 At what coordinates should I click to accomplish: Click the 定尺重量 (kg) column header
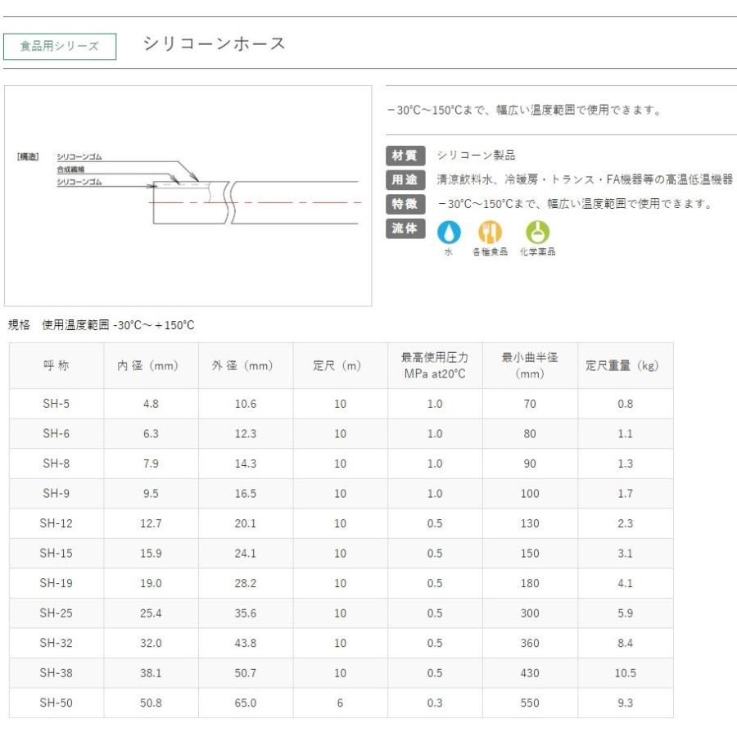click(625, 365)
